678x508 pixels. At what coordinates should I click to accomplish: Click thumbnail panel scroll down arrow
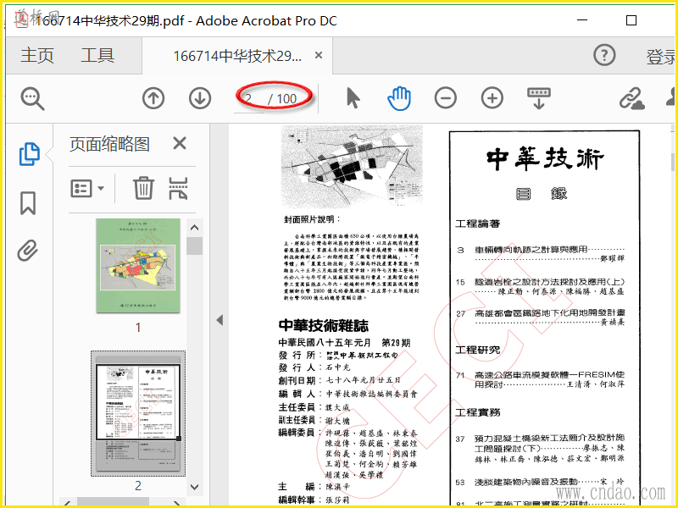[195, 487]
